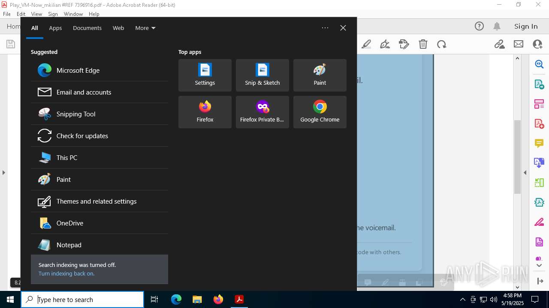Image resolution: width=549 pixels, height=308 pixels.
Task: Open This PC from suggestions
Action: (x=99, y=157)
